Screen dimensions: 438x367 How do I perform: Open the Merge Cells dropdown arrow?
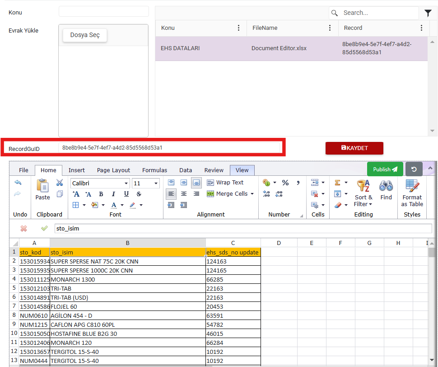[x=252, y=194]
